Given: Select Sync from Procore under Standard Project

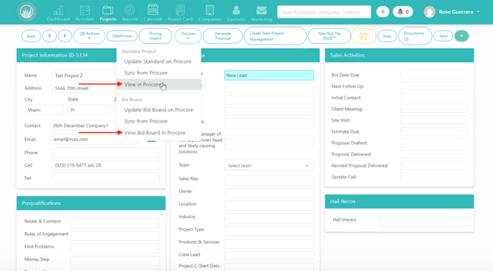Looking at the screenshot, I should (x=146, y=73).
